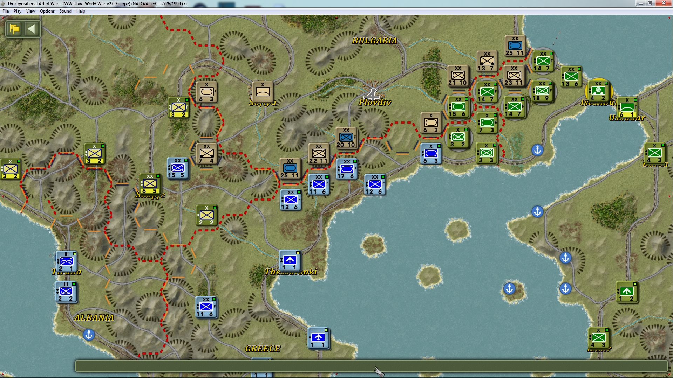The height and width of the screenshot is (378, 673).
Task: Select the green 4-3 brigade at Bursa
Action: (x=654, y=153)
